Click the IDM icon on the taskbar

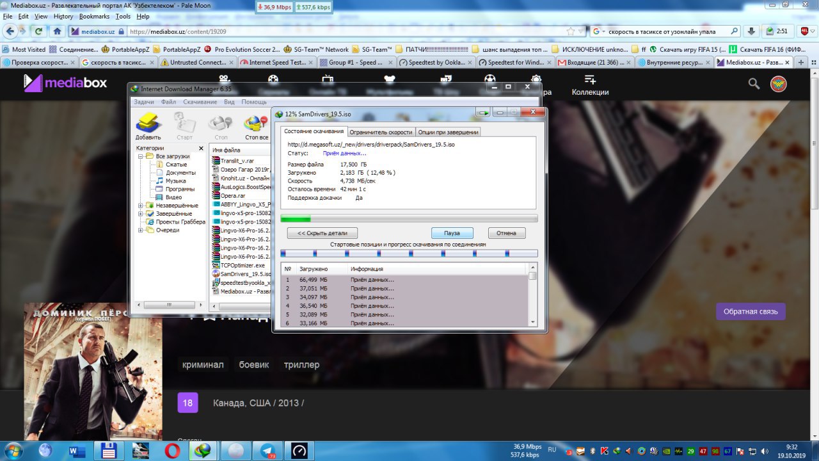pyautogui.click(x=203, y=451)
